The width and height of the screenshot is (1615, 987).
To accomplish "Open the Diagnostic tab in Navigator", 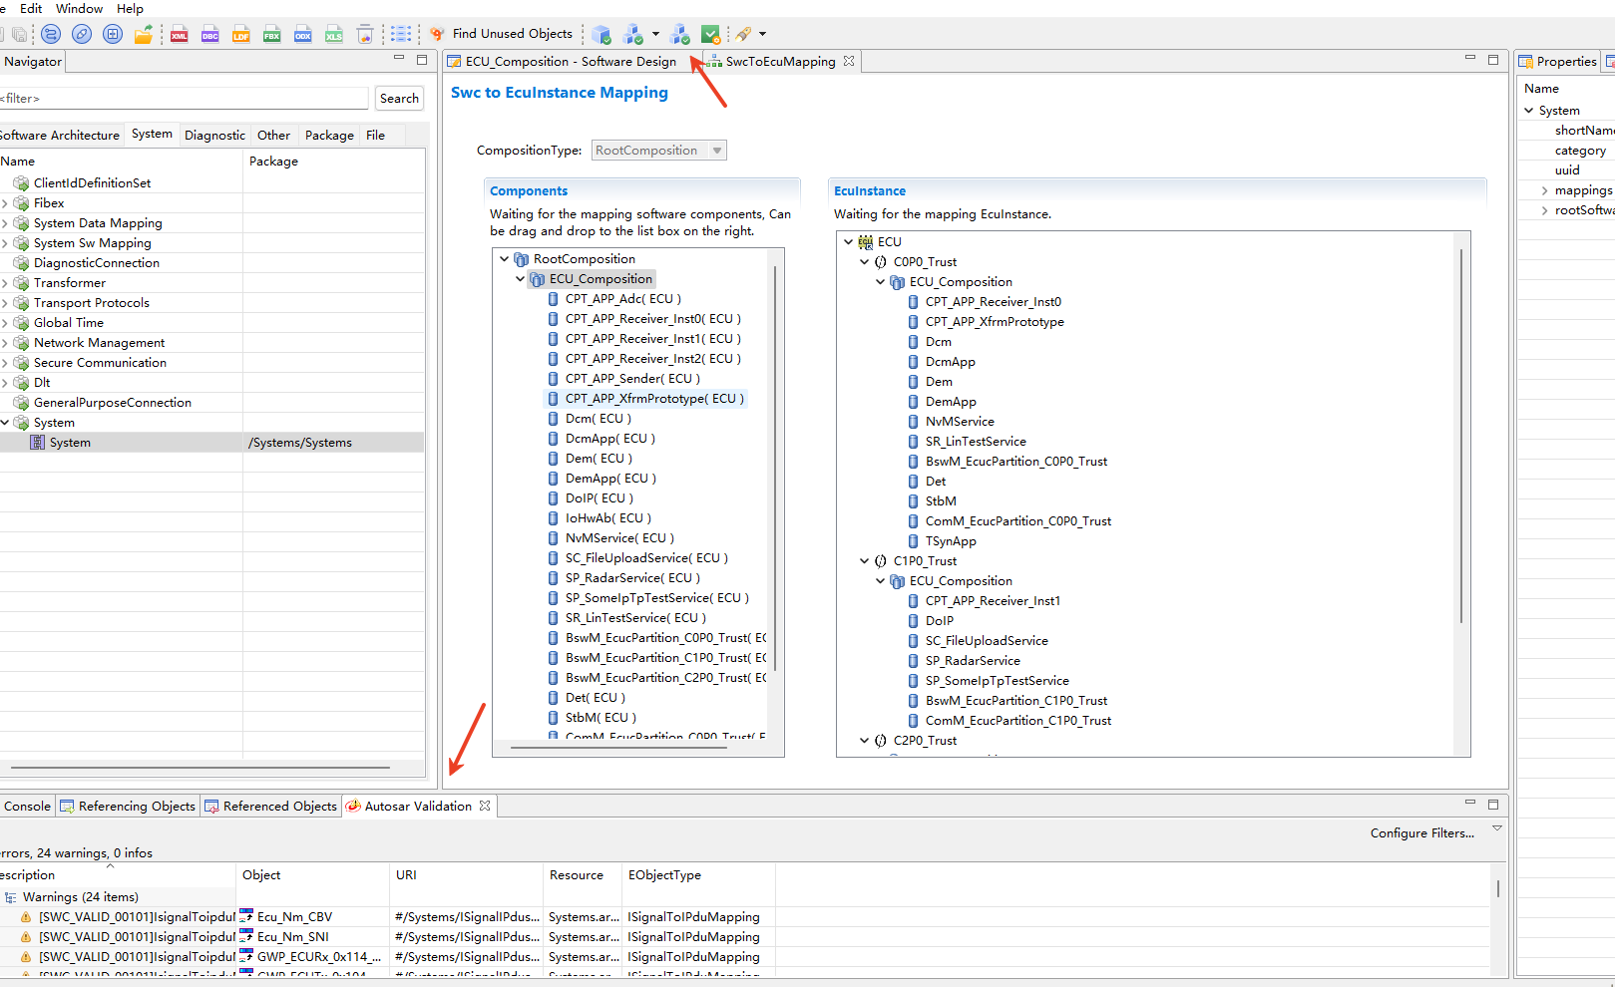I will click(214, 136).
